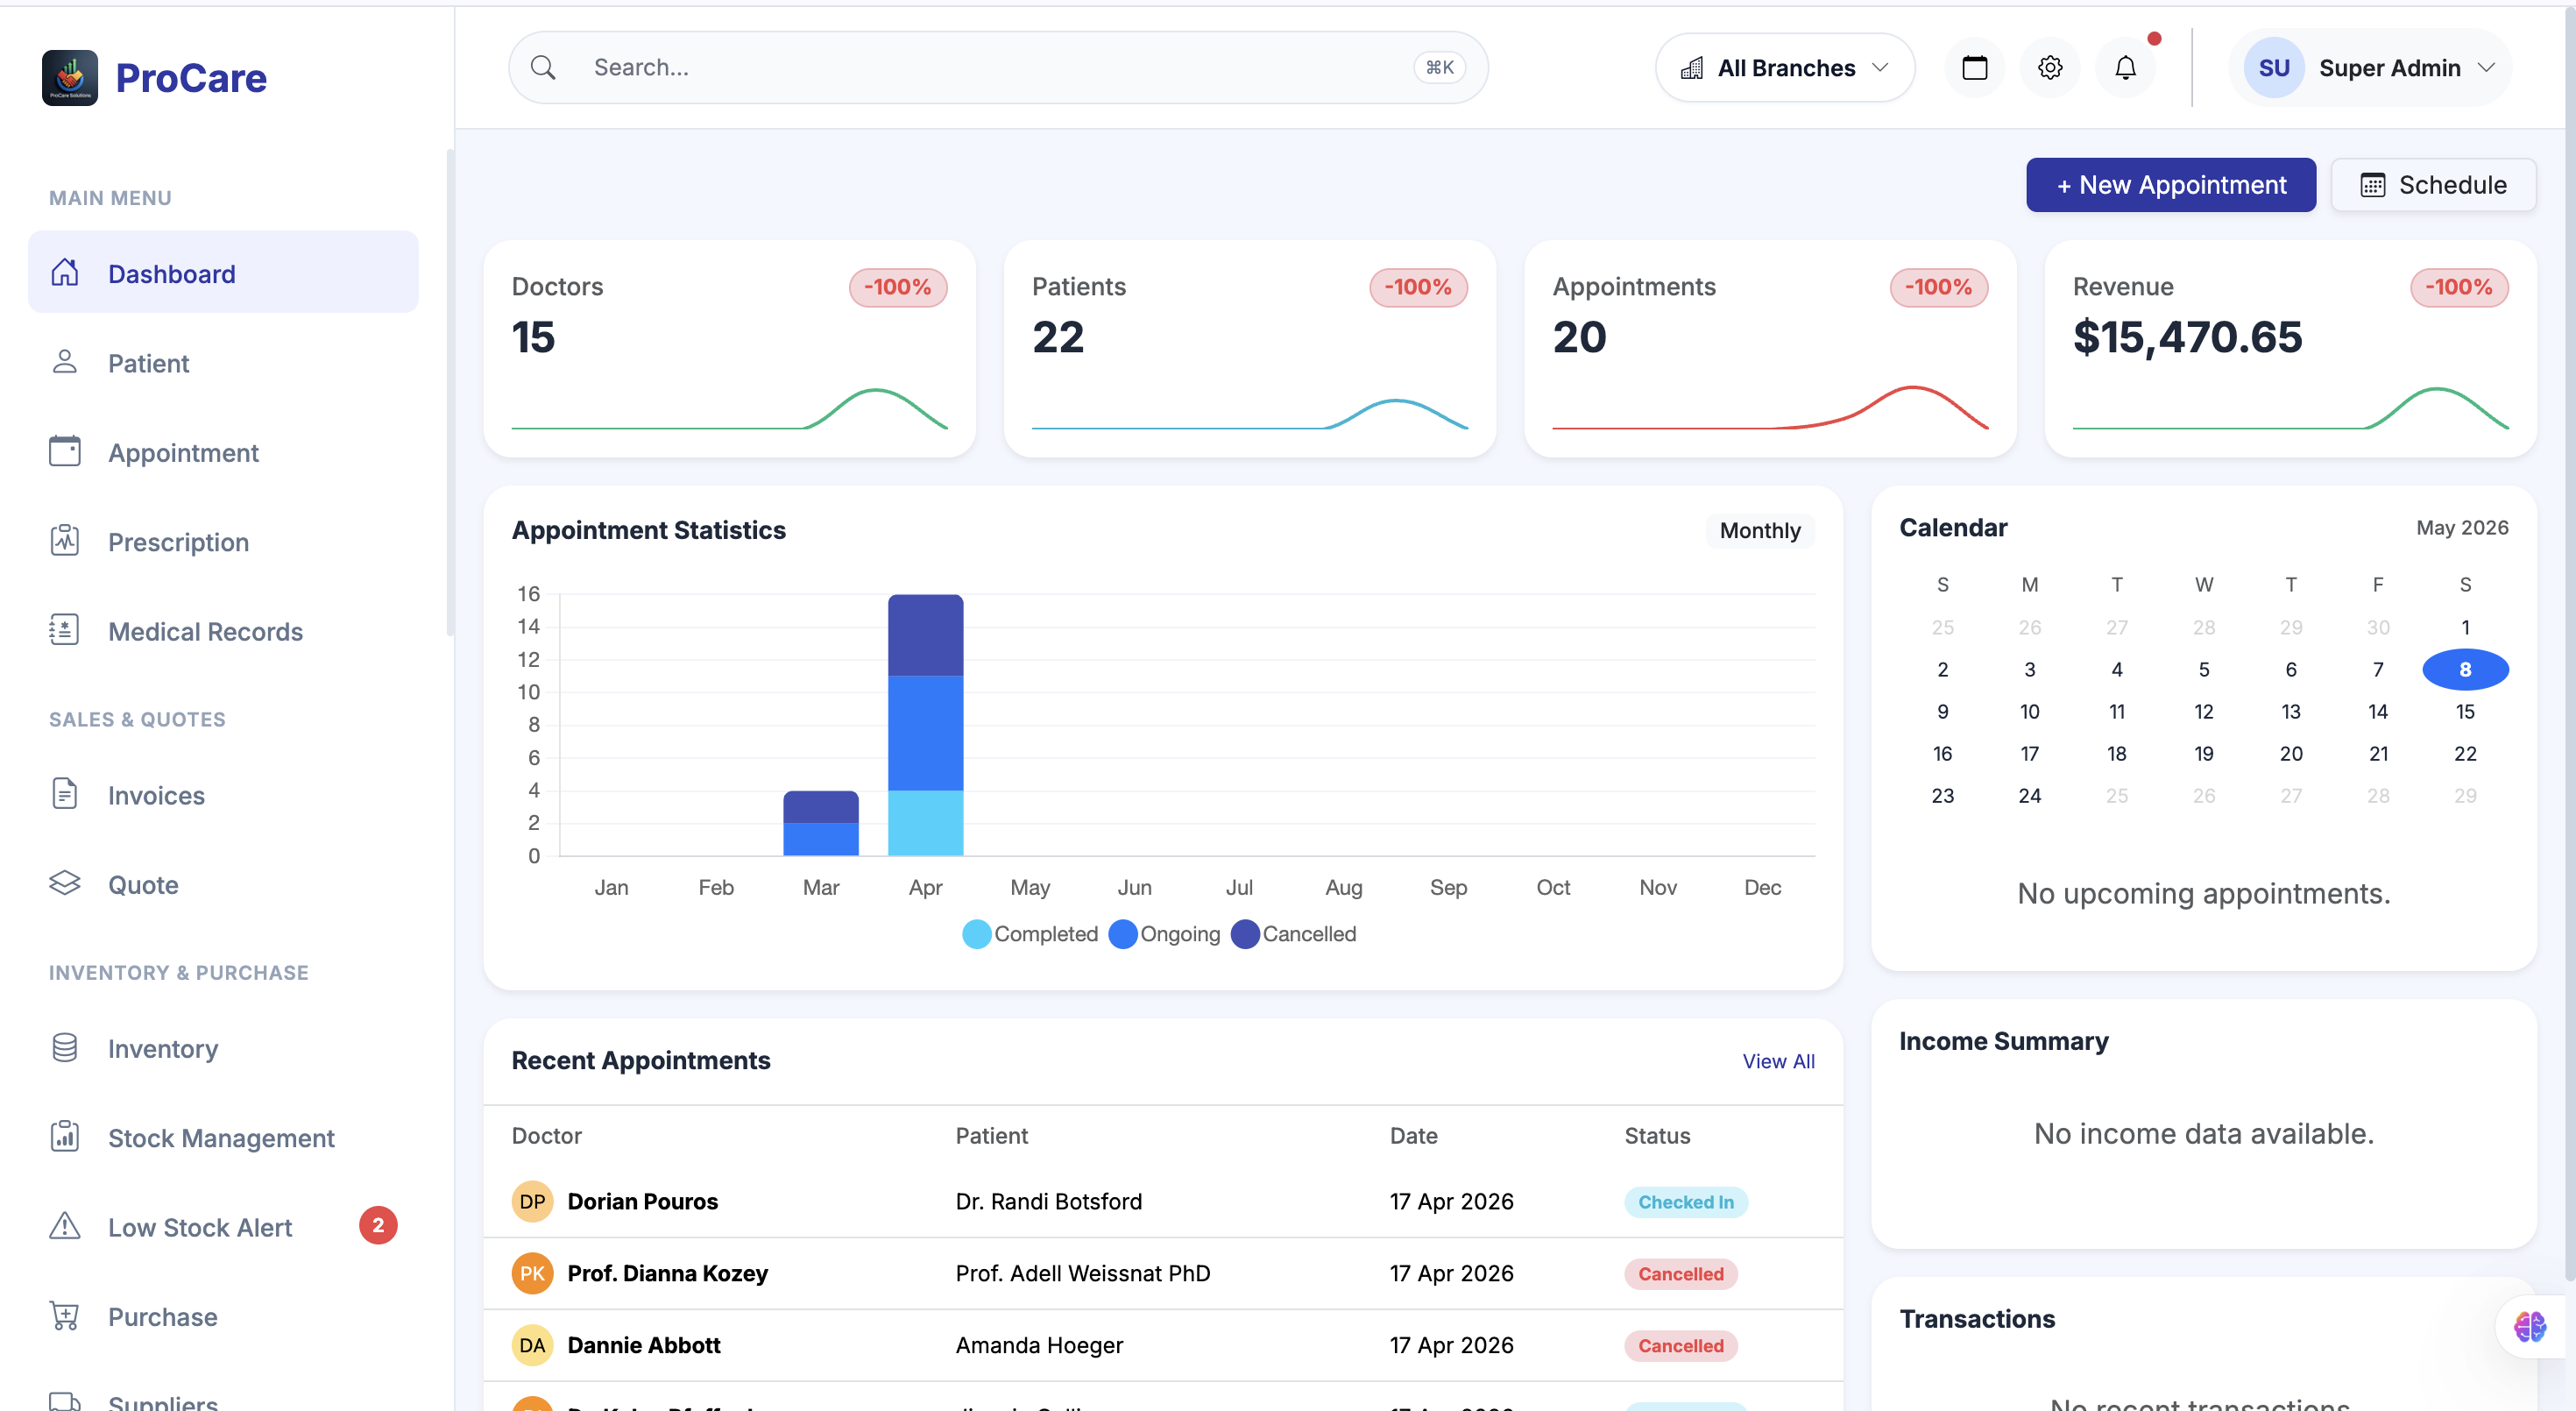Click the Patients stat card
2576x1411 pixels.
(1249, 348)
